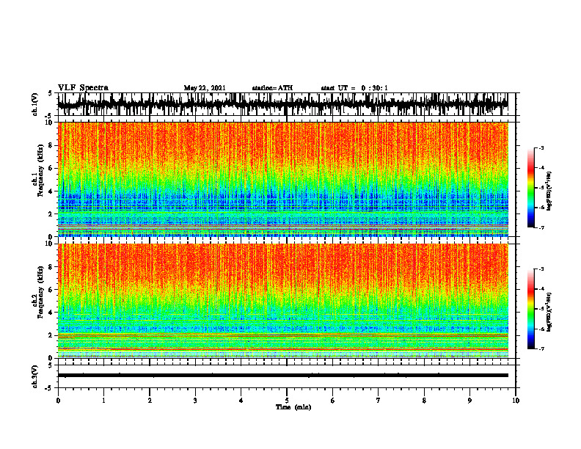581x449 pixels.
Task: Click the ch.1(V) upper tick "5"
Action: pyautogui.click(x=51, y=94)
